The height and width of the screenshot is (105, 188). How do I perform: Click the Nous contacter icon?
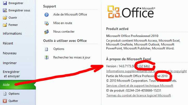47,32
